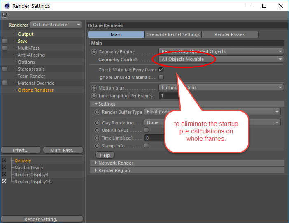Select Team Render in the list
Screen dimensions: 289x223
pyautogui.click(x=31, y=76)
